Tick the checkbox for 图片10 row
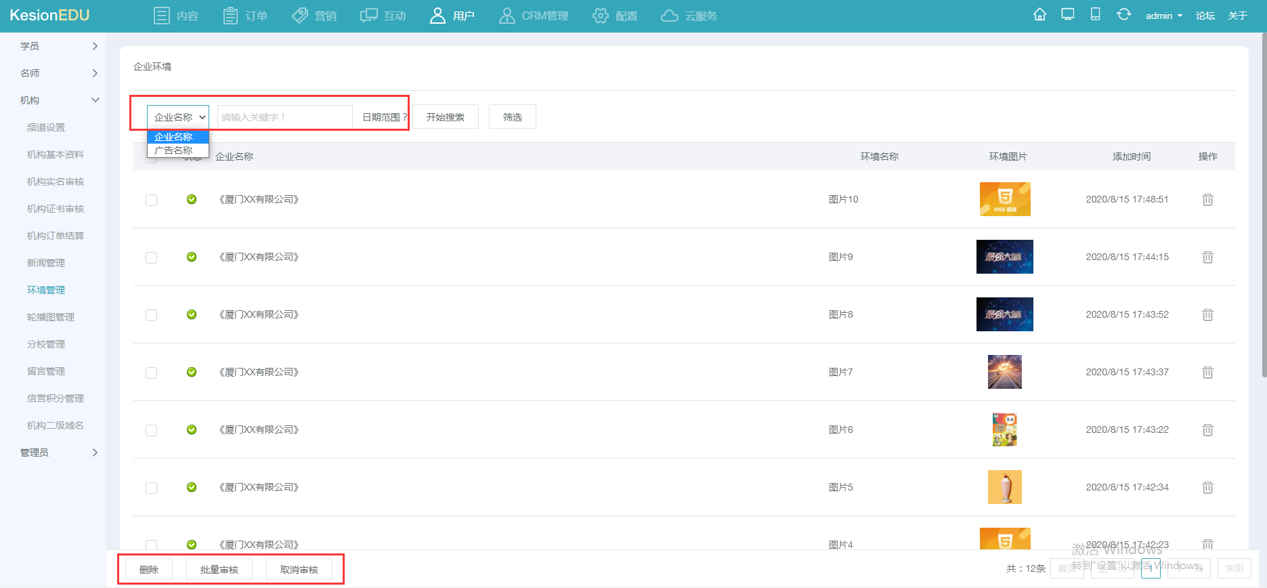The image size is (1267, 588). pyautogui.click(x=151, y=200)
